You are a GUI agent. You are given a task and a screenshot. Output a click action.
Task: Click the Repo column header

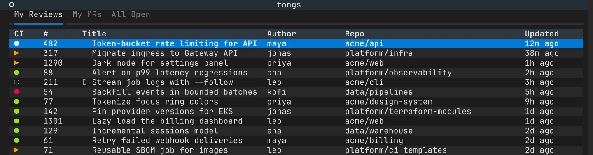point(355,34)
